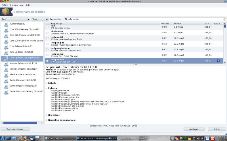Click the Révision column header
Viewport: 227px width, 141px height.
[188, 23]
